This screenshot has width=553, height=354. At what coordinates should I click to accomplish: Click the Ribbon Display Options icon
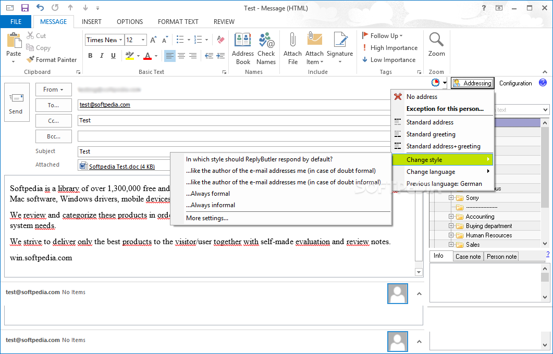(499, 8)
